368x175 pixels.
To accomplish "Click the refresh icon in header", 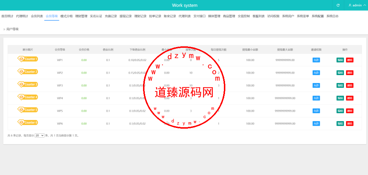I will pyautogui.click(x=338, y=5).
